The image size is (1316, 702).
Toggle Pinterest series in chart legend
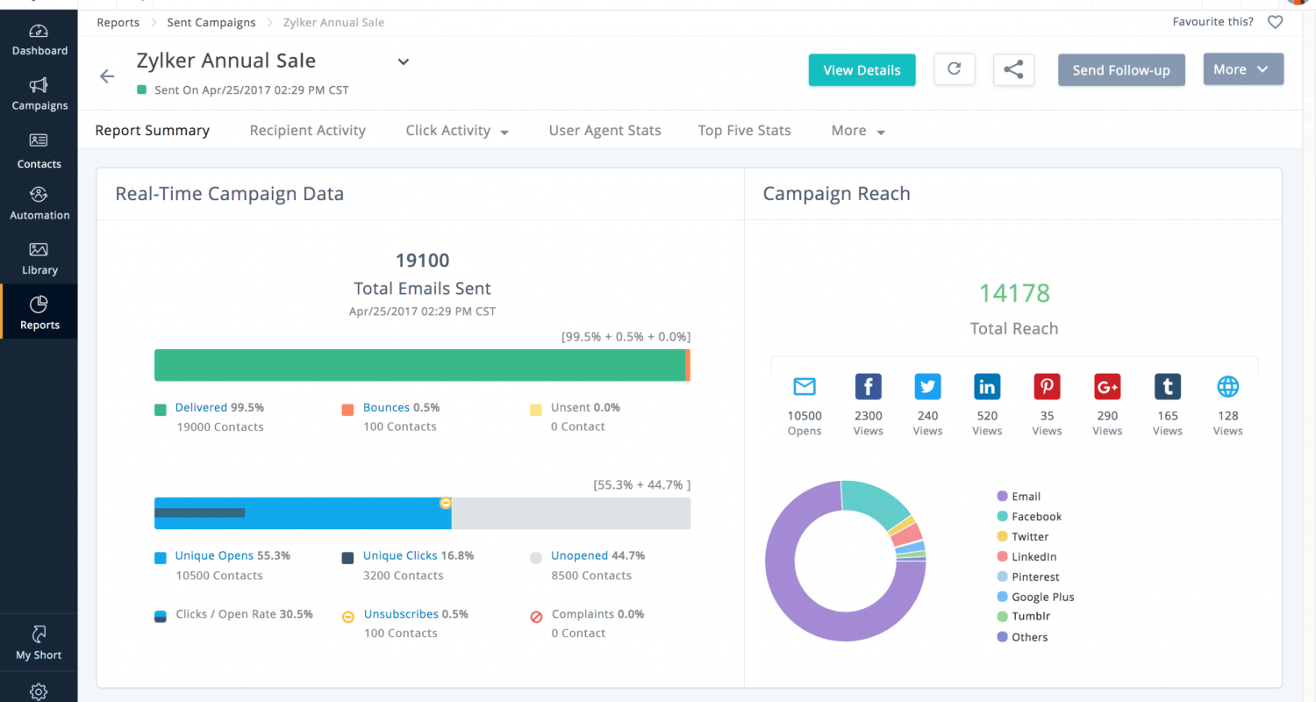[x=1028, y=577]
